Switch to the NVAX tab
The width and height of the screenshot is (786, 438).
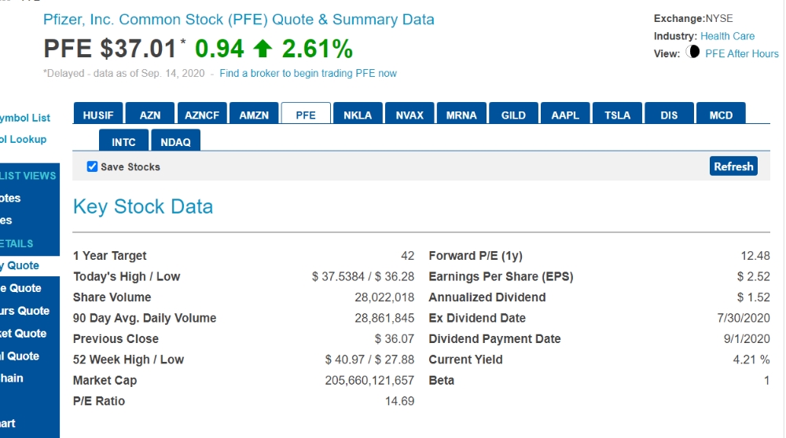pyautogui.click(x=410, y=113)
